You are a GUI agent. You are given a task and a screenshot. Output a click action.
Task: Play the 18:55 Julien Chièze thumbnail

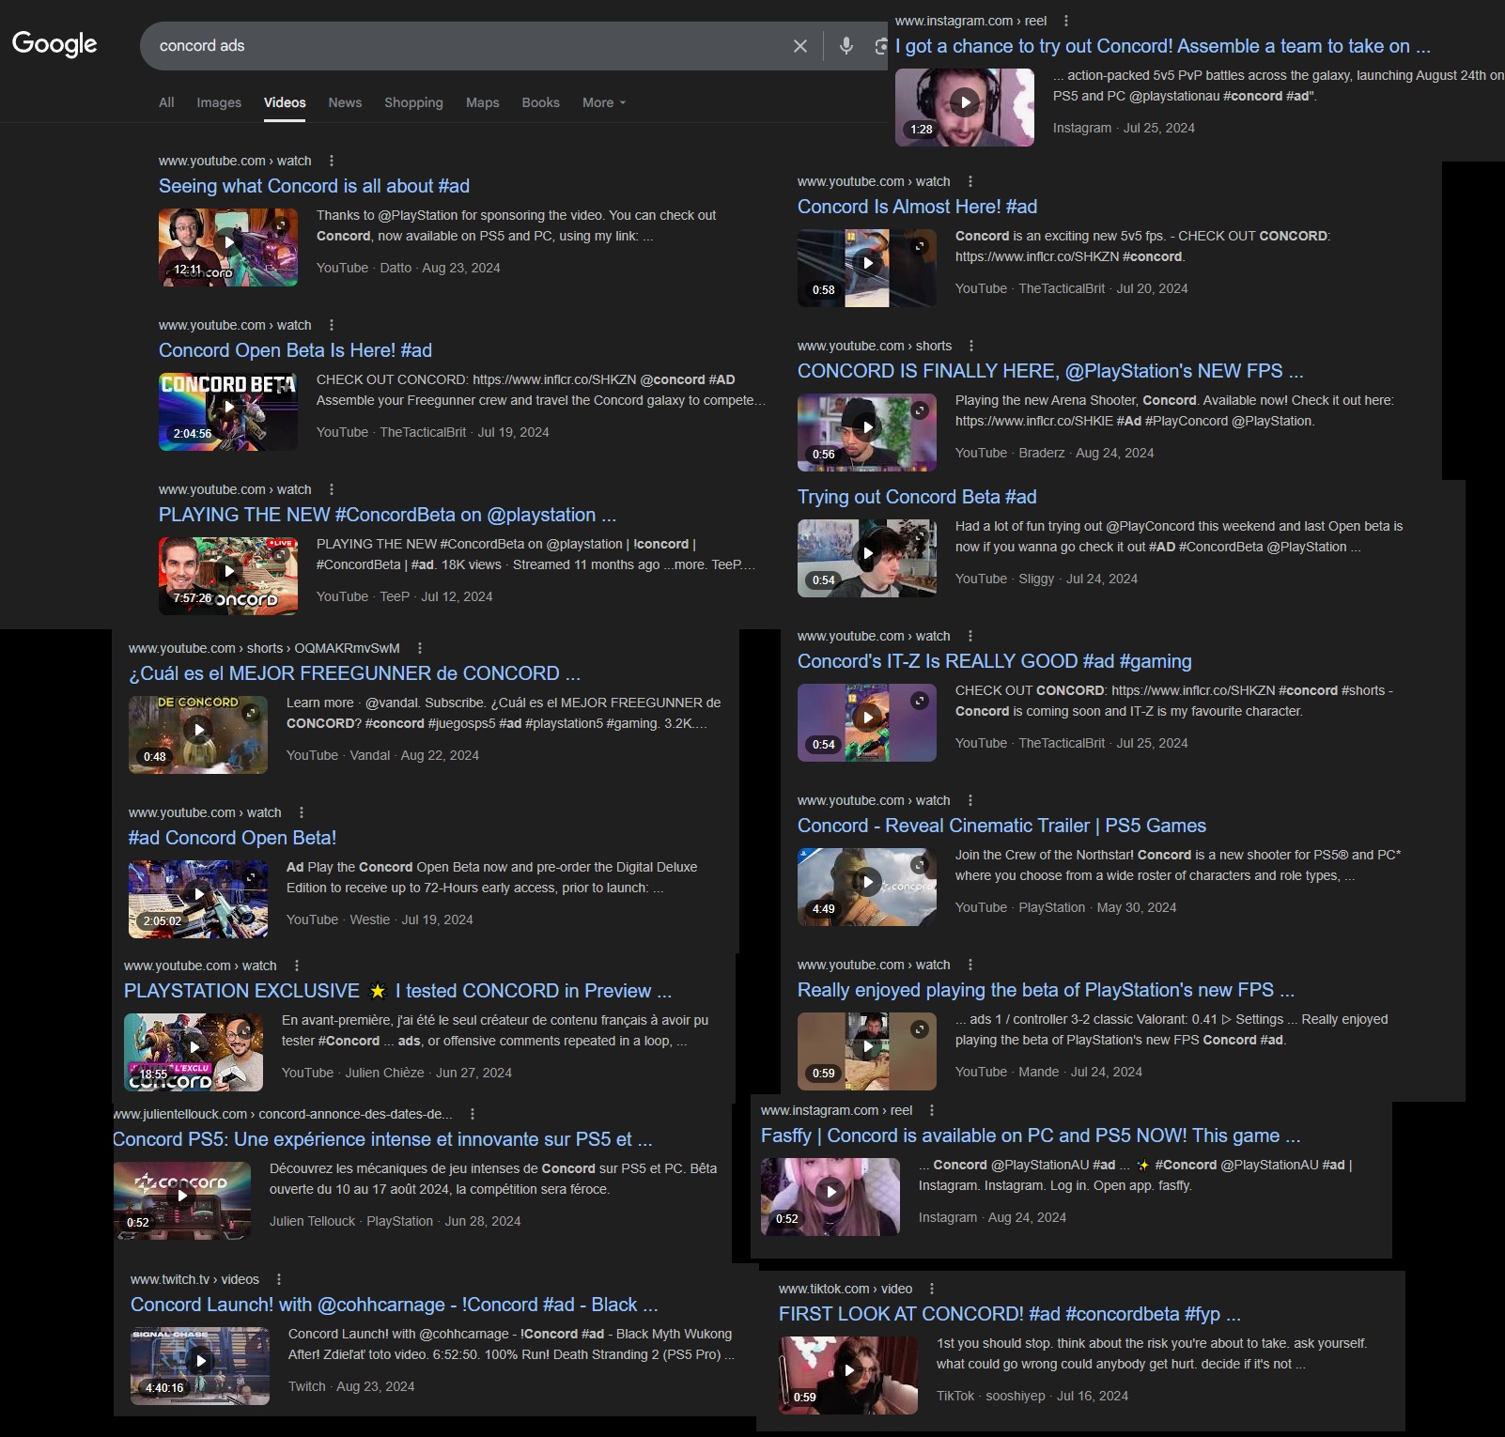tap(194, 1052)
